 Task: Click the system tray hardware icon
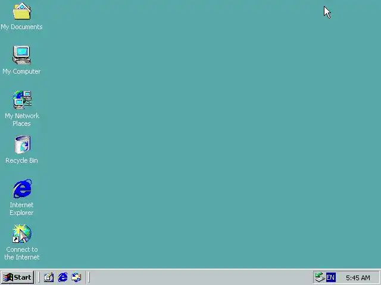tap(320, 277)
